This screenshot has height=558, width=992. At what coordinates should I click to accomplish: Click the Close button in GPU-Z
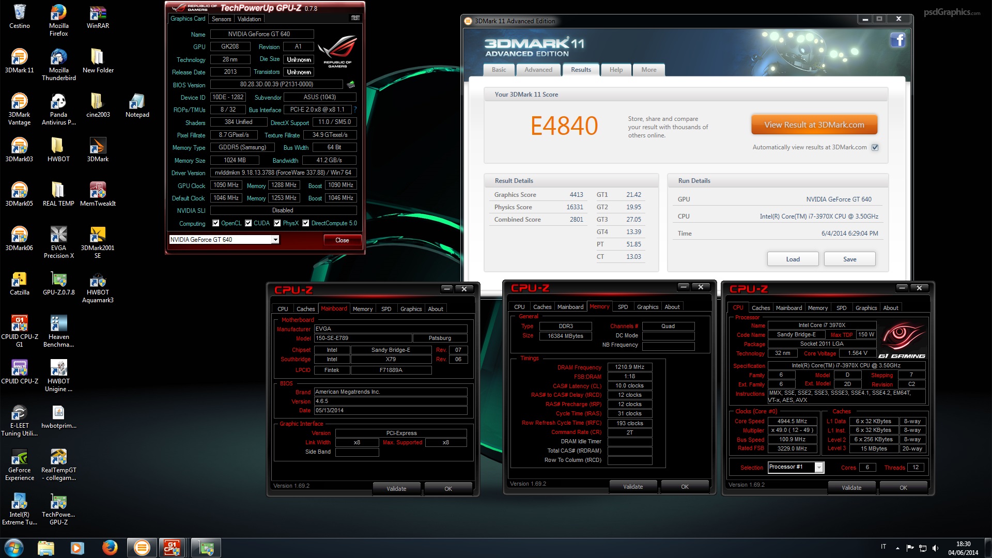pos(342,240)
